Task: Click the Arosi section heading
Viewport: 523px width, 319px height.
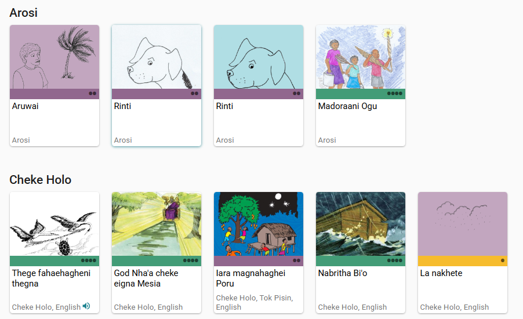Action: 23,13
